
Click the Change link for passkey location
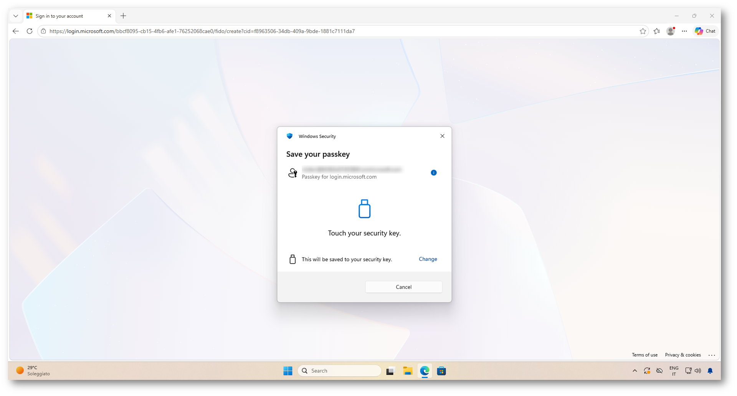(428, 259)
